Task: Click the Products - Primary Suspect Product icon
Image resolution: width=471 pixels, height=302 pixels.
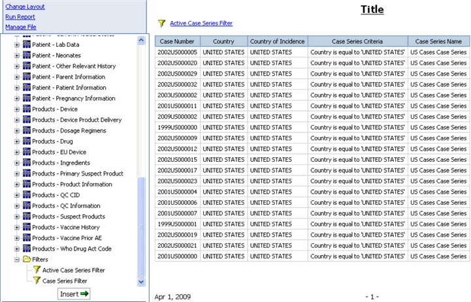Action: [x=27, y=174]
